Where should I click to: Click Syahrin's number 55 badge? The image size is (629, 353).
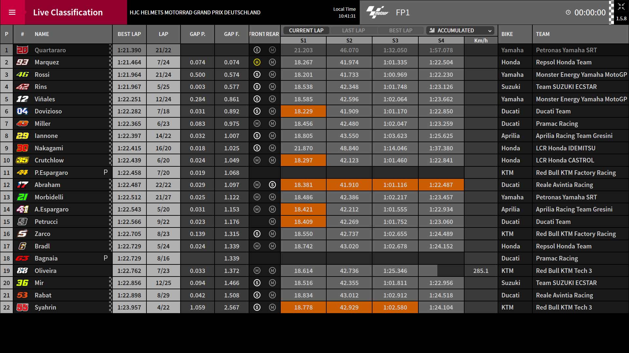point(22,307)
